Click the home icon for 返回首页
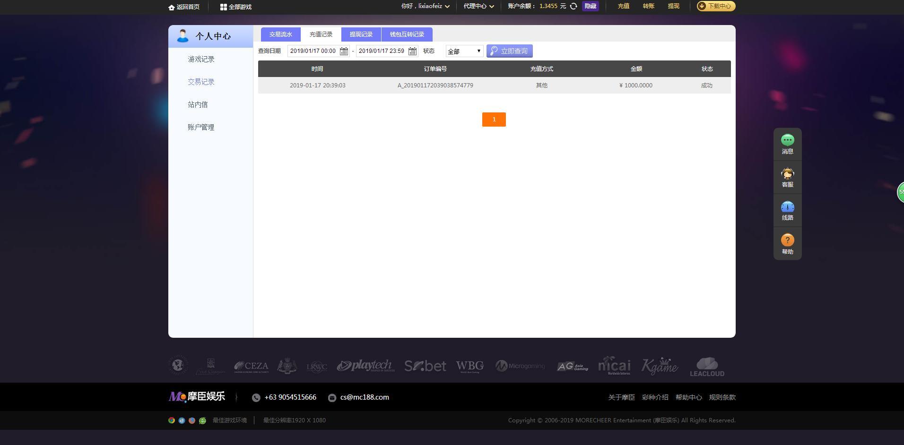The height and width of the screenshot is (445, 904). [x=171, y=7]
